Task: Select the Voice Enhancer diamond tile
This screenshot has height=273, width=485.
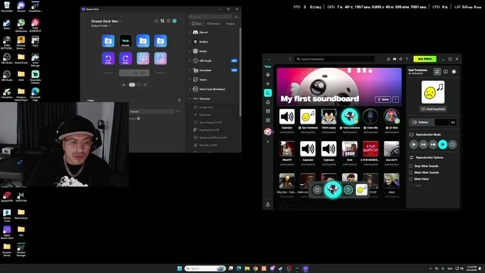Action: click(x=349, y=116)
